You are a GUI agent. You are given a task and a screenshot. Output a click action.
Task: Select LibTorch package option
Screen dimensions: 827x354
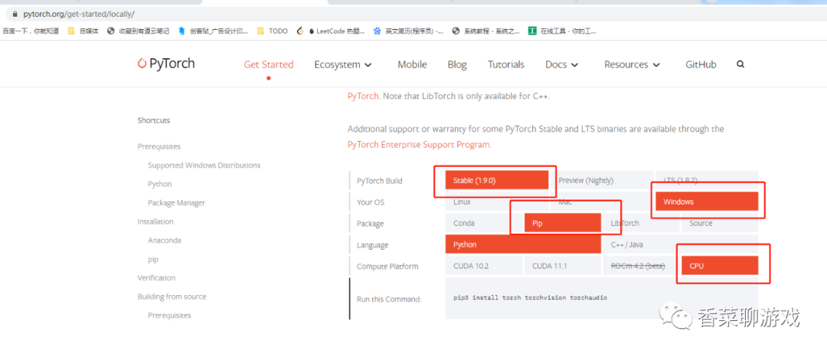pos(642,223)
